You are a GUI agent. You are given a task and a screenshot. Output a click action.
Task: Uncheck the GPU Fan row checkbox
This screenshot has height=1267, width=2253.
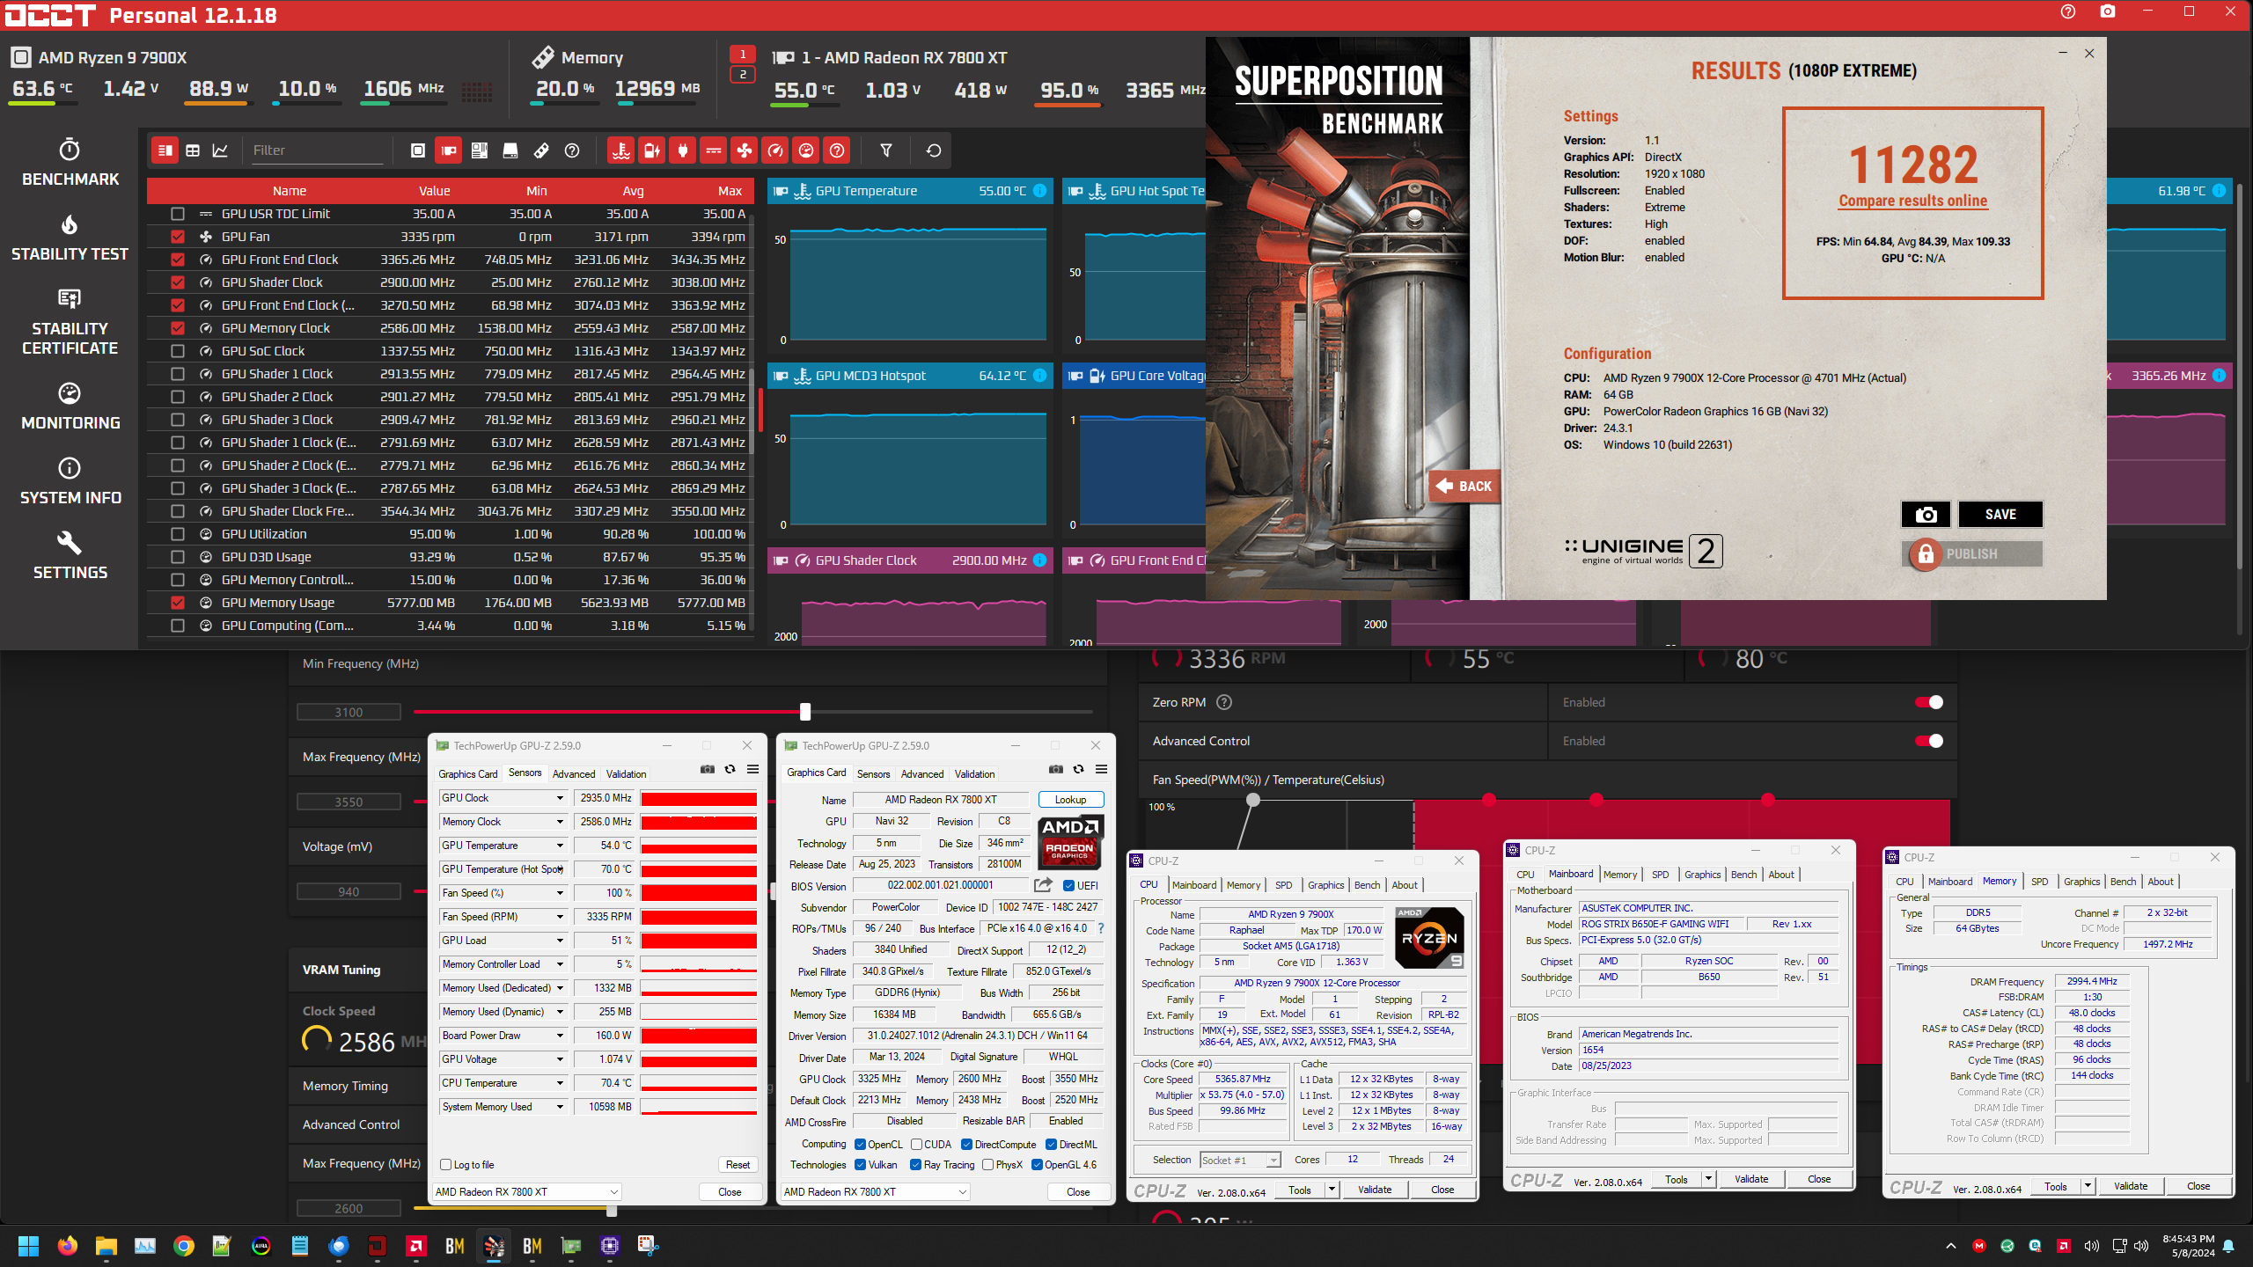(x=178, y=237)
